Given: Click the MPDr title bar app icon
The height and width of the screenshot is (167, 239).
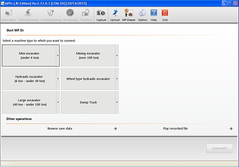Looking at the screenshot, I should 3,3.
